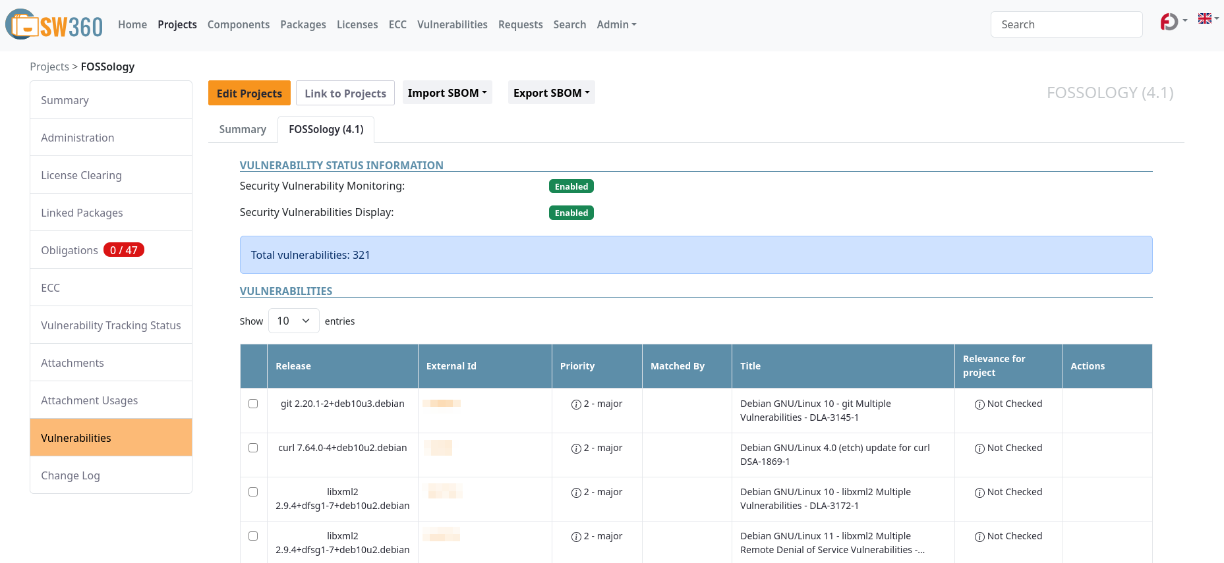Select checkbox for libxml2 DLA-3172-1 row
Screen dimensions: 1224x563
click(x=253, y=492)
